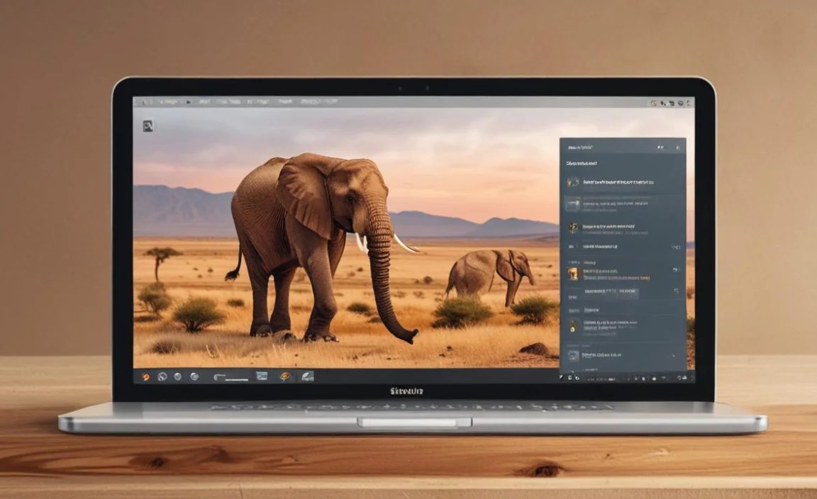
Task: Open the window thumbnail icon in the taskbar
Action: coord(262,376)
